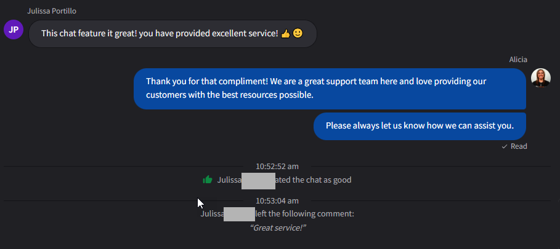Select the Alicia agent name label

coord(518,60)
